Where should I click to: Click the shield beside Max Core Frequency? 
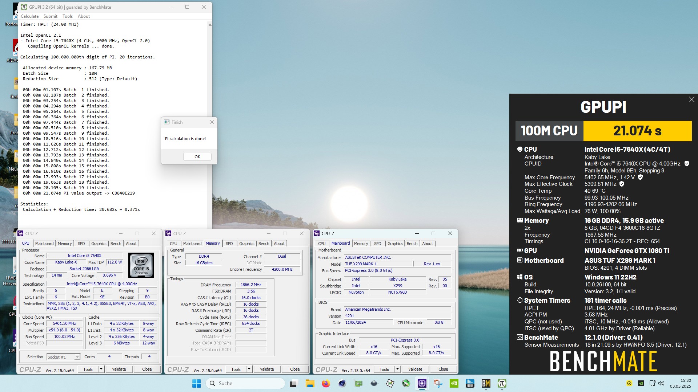pos(640,177)
